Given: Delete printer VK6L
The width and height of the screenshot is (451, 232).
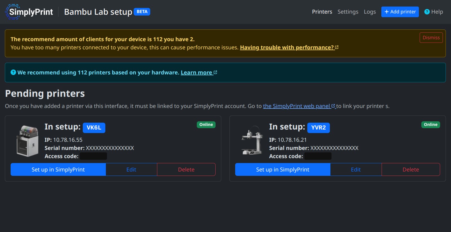Looking at the screenshot, I should pyautogui.click(x=186, y=169).
